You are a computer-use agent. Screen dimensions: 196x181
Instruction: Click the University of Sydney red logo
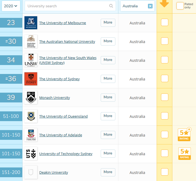pyautogui.click(x=31, y=79)
